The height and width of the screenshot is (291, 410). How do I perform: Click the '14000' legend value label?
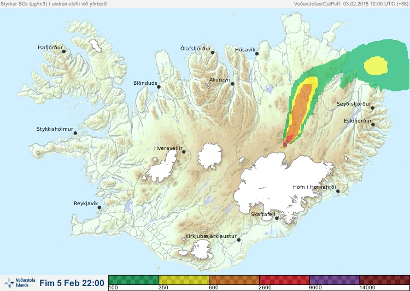click(x=367, y=288)
